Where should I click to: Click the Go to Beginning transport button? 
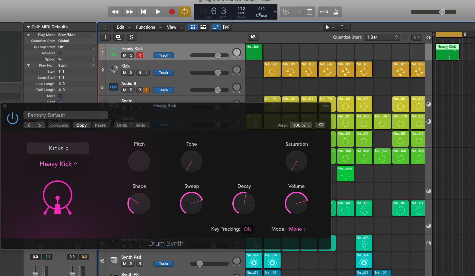tap(144, 12)
